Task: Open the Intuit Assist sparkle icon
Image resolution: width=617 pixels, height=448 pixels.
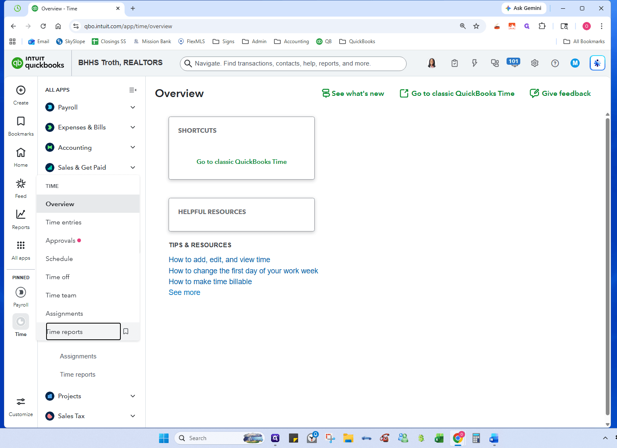Action: click(x=597, y=63)
